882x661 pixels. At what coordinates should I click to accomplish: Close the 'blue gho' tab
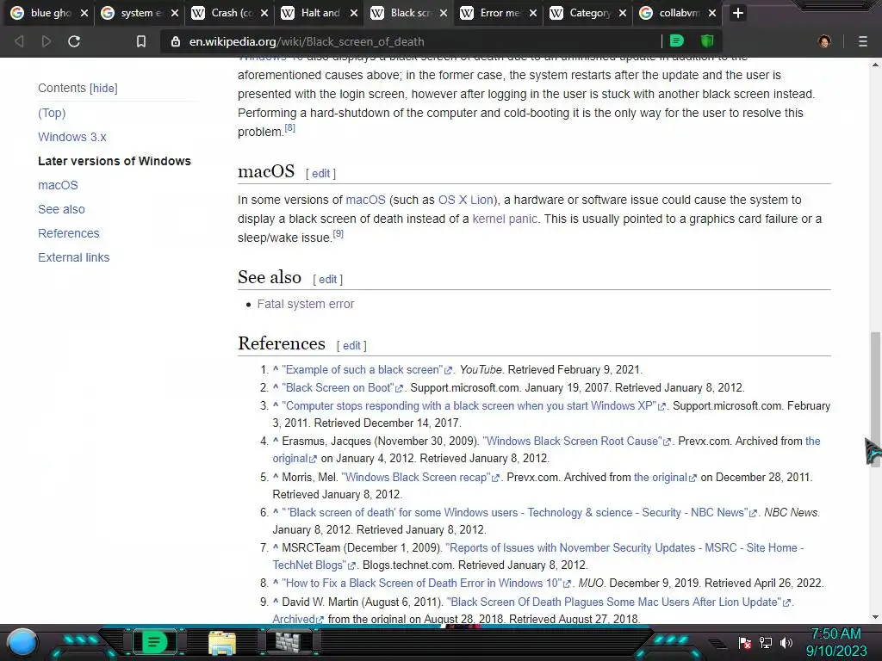point(84,13)
